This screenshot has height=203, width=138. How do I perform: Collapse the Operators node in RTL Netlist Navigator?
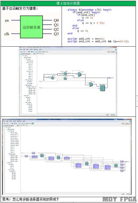point(25,80)
